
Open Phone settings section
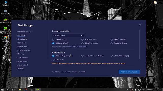[21, 54]
